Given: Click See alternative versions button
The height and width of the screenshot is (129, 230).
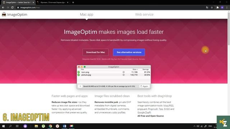Looking at the screenshot, I should coord(129,52).
